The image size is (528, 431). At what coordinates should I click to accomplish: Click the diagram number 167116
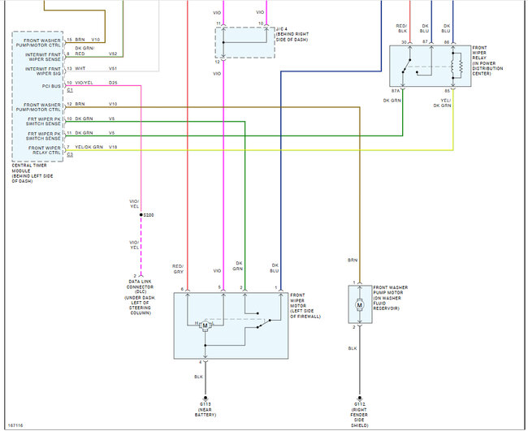click(x=15, y=425)
